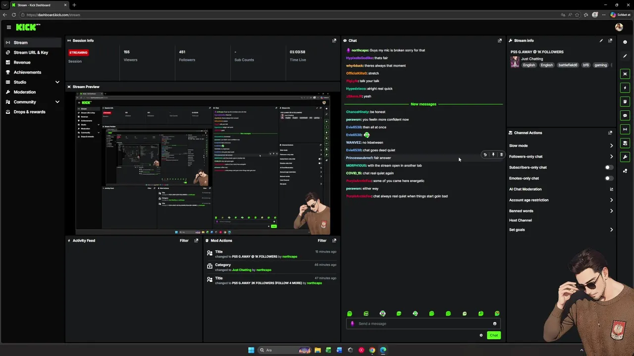Select Stream in sidebar
Screen dimensions: 634x356
click(33, 43)
